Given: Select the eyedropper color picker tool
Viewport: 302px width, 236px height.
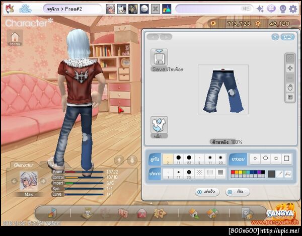Looking at the screenshot, I should pyautogui.click(x=280, y=174).
